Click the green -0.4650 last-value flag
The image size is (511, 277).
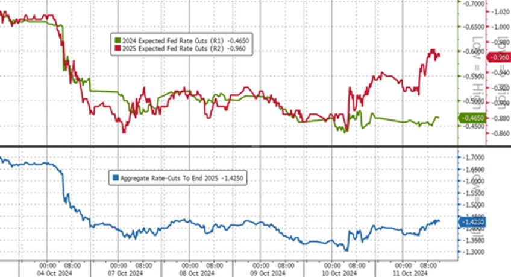pos(472,118)
